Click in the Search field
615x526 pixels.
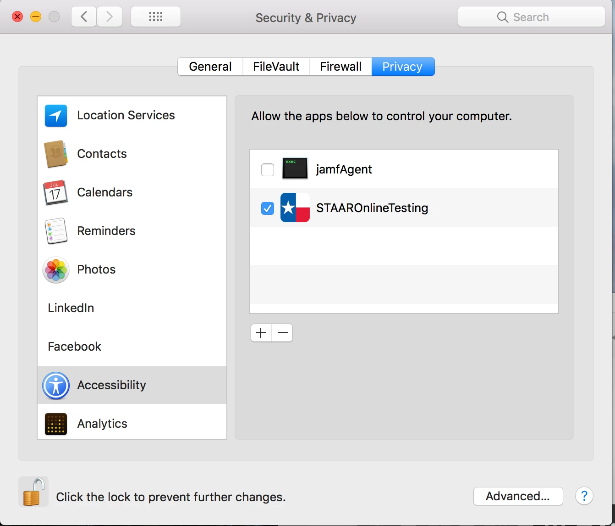tap(532, 17)
